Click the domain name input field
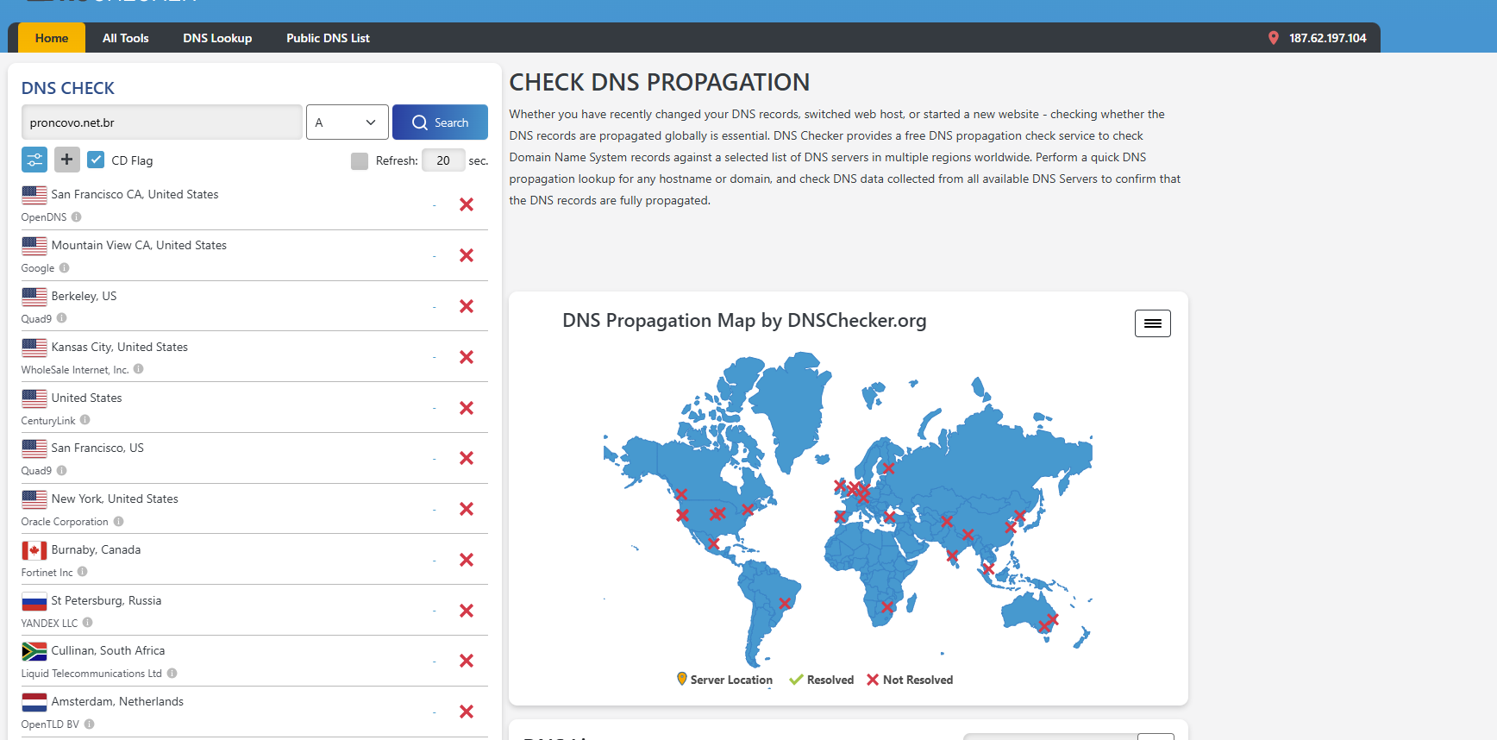The image size is (1497, 740). 162,122
